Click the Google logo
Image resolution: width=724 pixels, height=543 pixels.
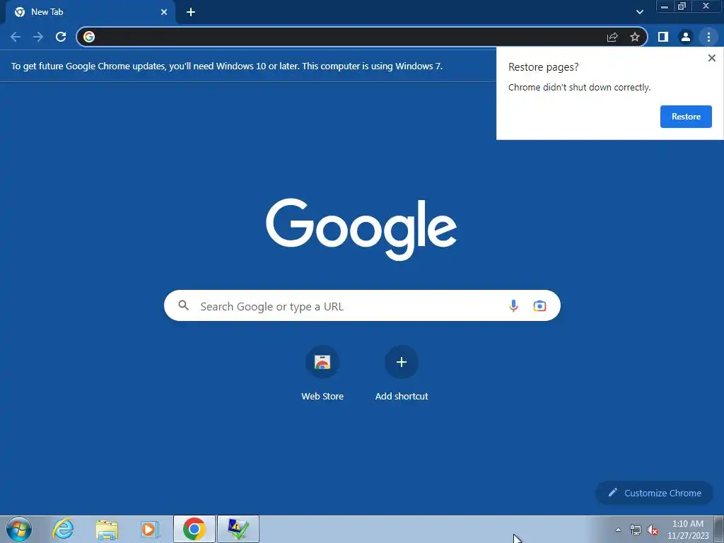tap(361, 230)
